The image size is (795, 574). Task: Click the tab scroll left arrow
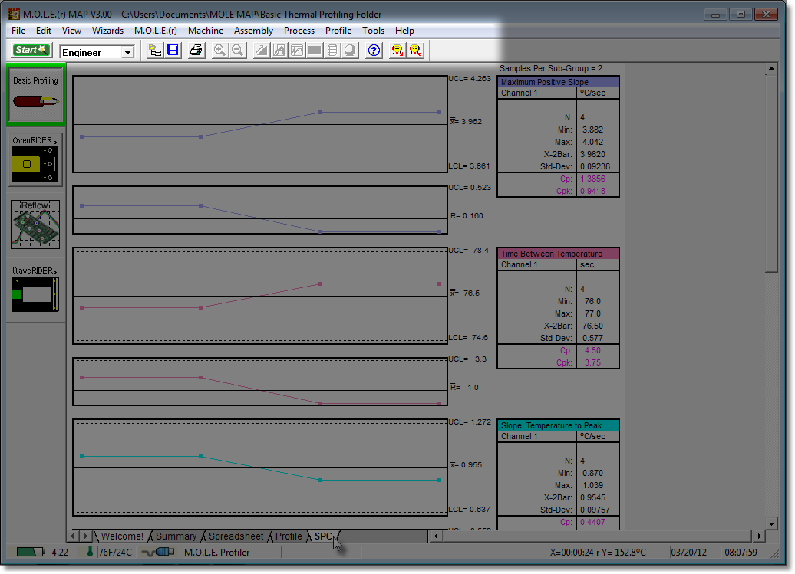tap(72, 536)
